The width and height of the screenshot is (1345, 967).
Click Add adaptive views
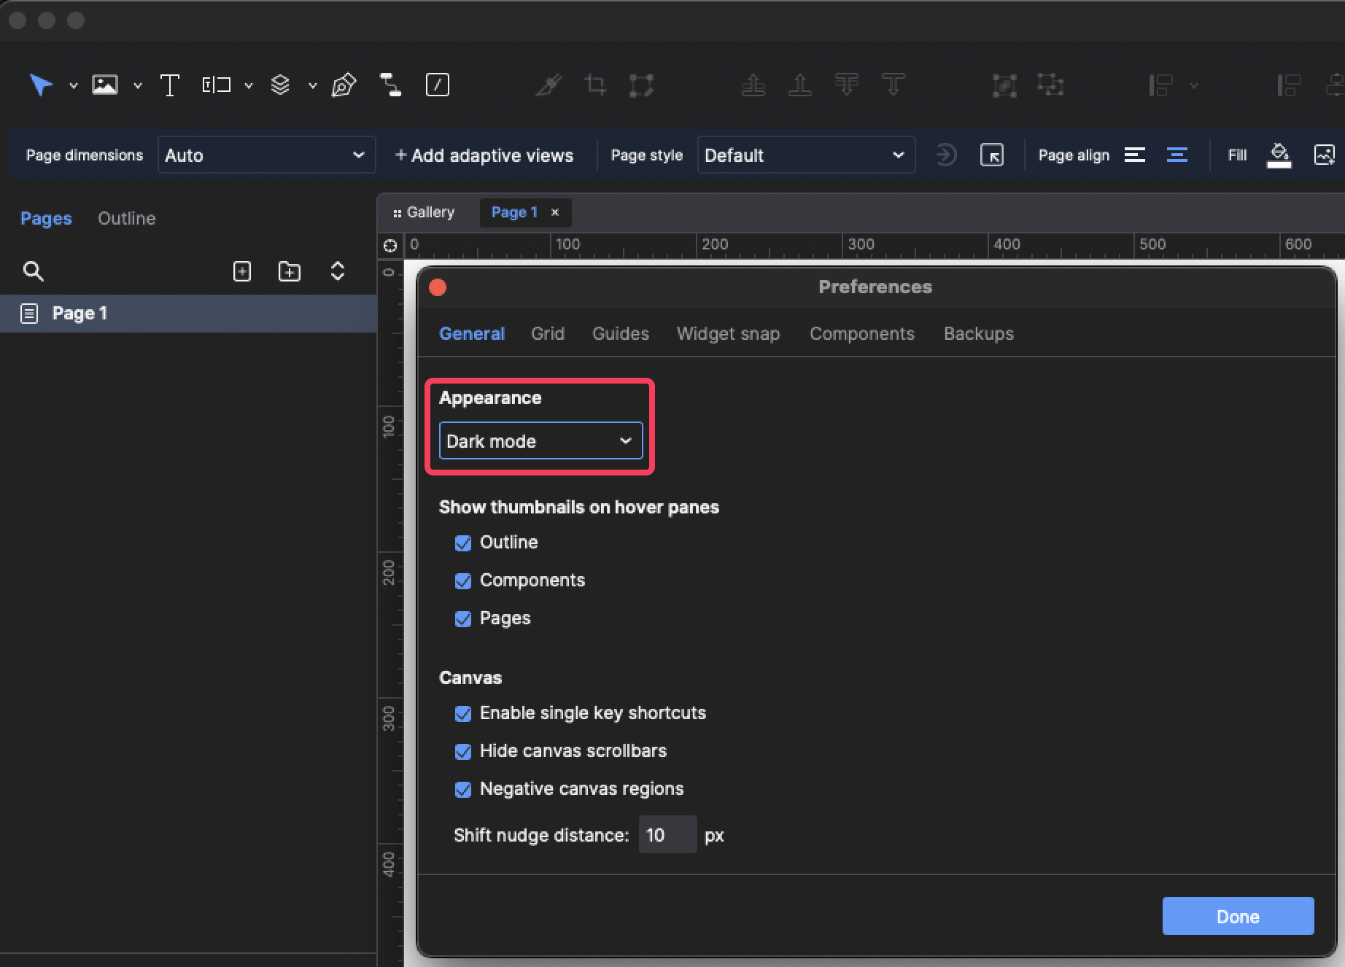pos(484,155)
